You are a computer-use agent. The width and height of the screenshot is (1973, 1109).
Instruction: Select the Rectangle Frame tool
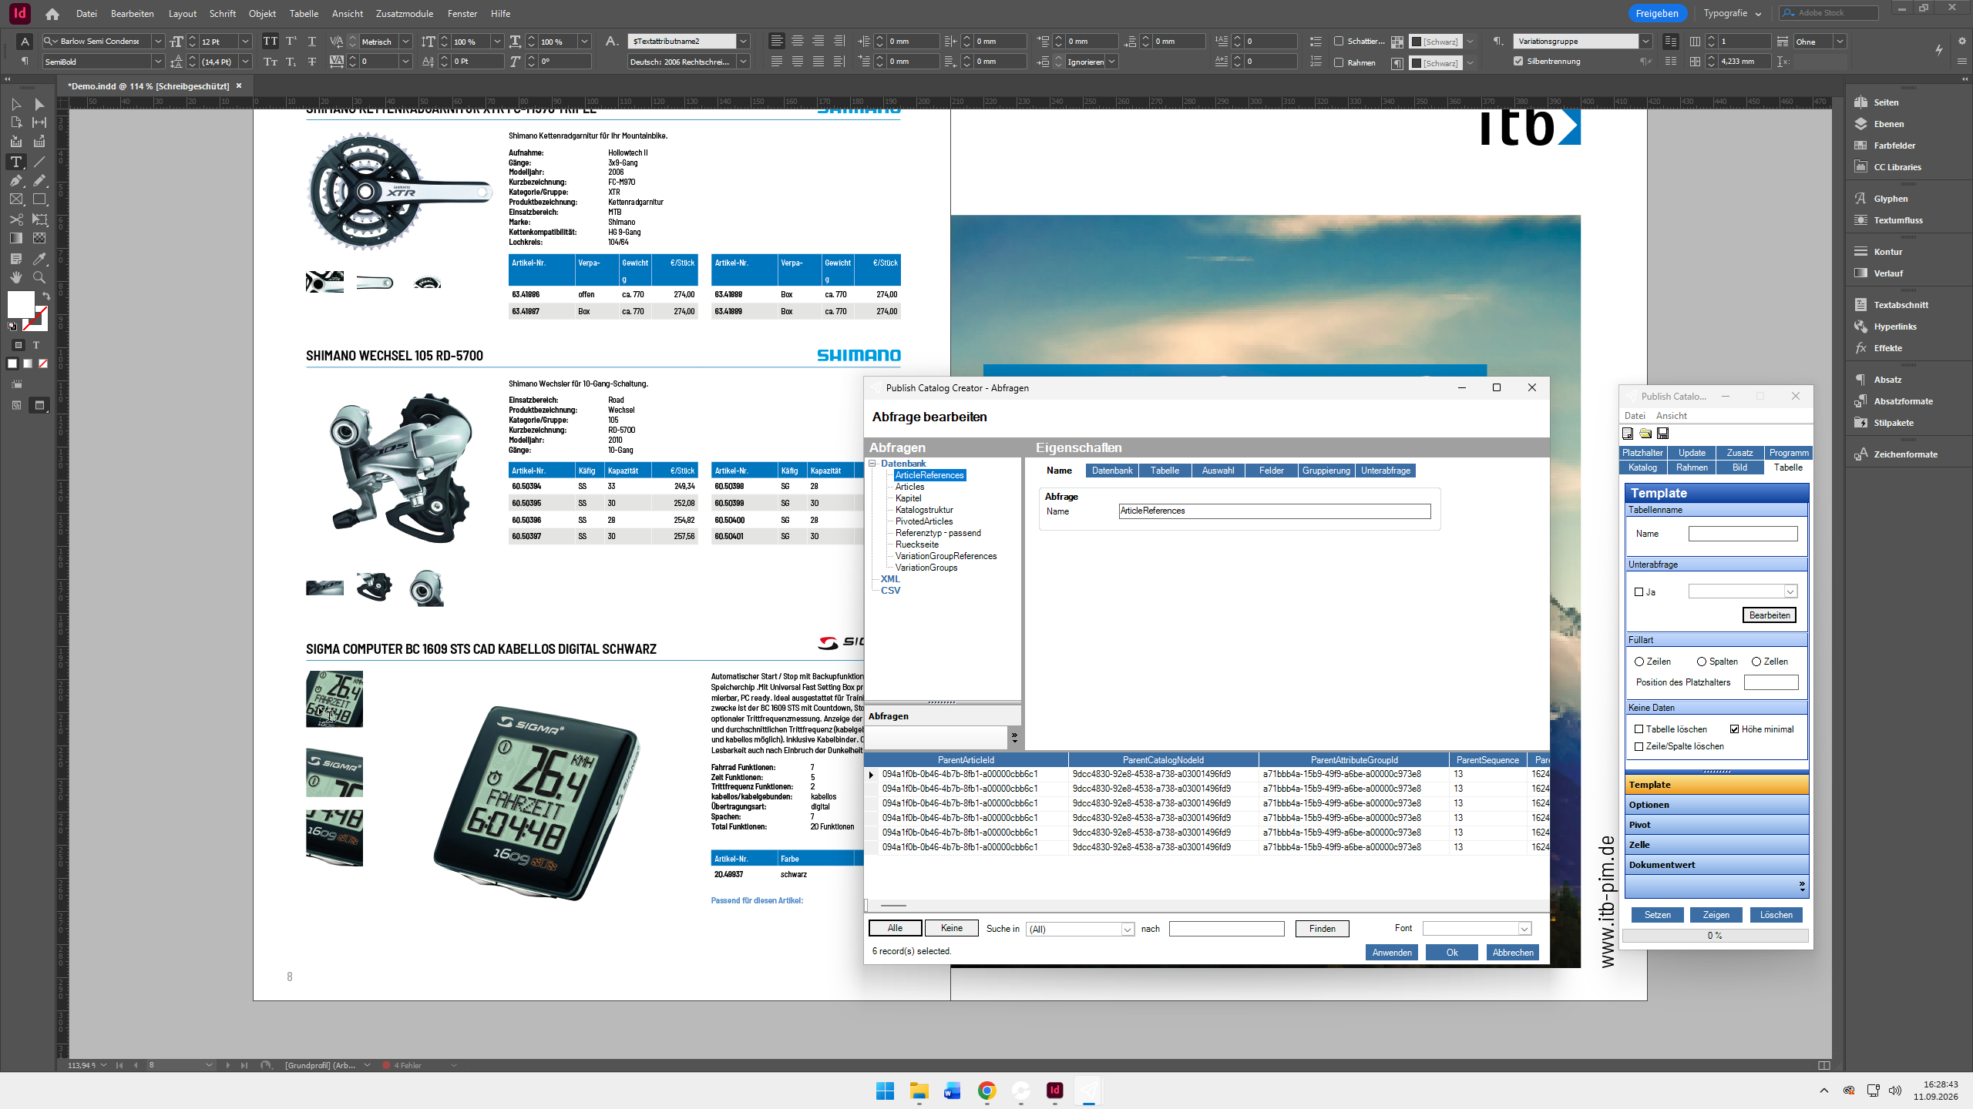pyautogui.click(x=16, y=199)
